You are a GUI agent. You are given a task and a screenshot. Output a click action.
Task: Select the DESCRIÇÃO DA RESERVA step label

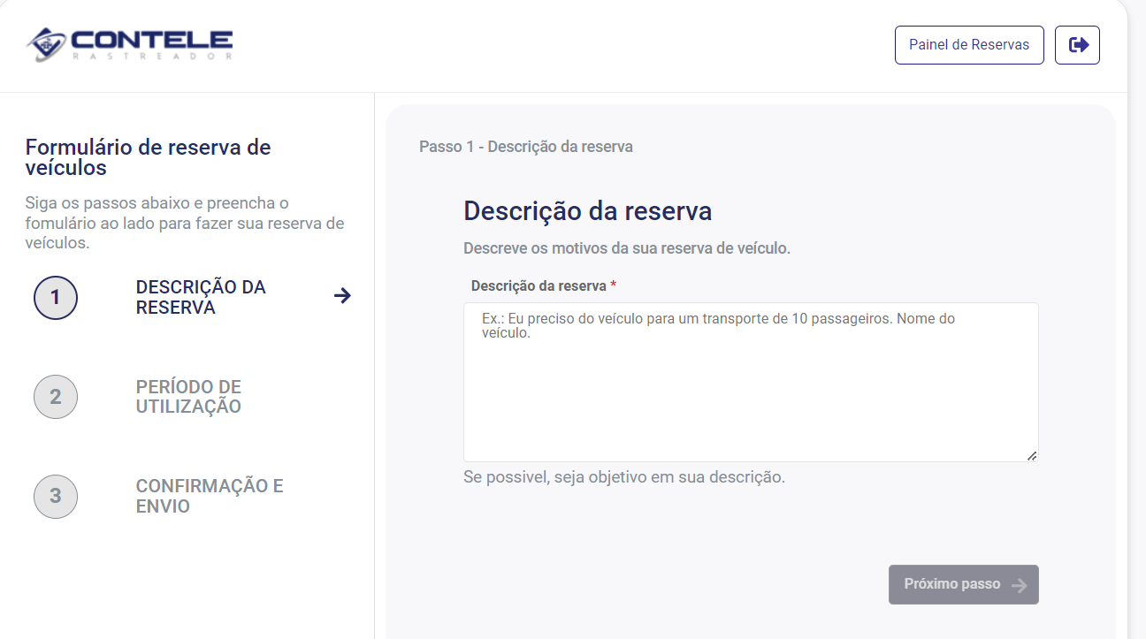tap(201, 297)
